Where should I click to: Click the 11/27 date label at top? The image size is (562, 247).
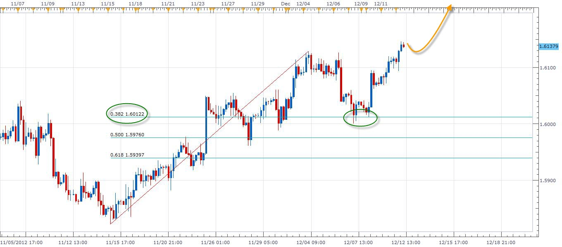(228, 3)
